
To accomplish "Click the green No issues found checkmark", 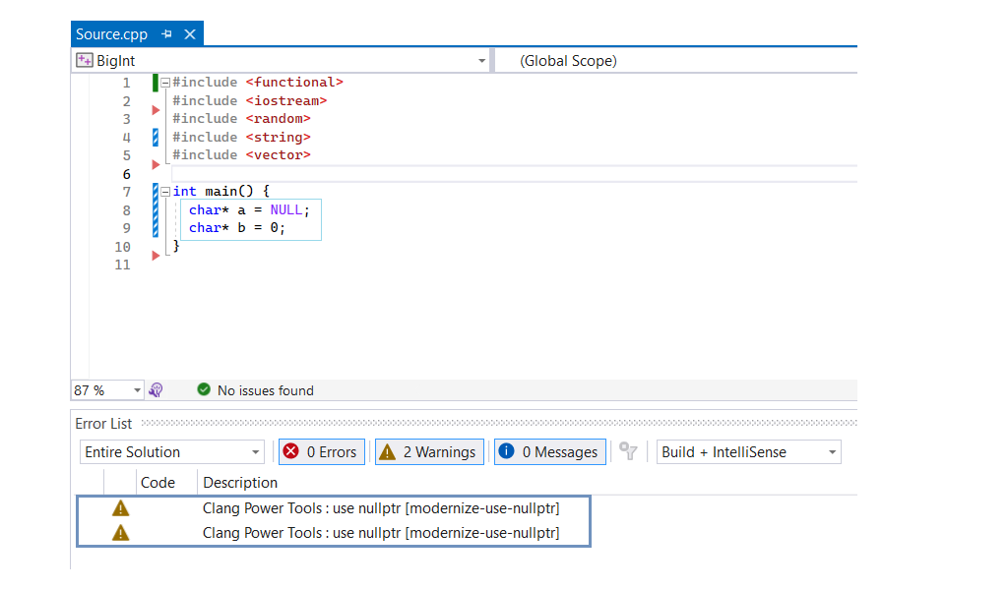I will point(204,390).
